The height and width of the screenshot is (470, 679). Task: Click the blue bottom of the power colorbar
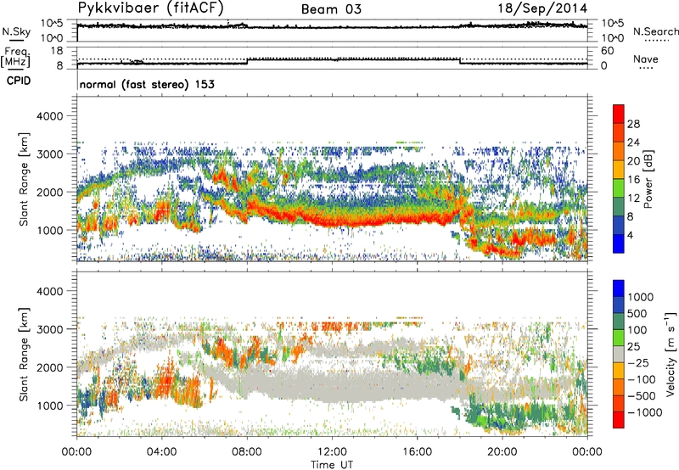click(x=619, y=243)
